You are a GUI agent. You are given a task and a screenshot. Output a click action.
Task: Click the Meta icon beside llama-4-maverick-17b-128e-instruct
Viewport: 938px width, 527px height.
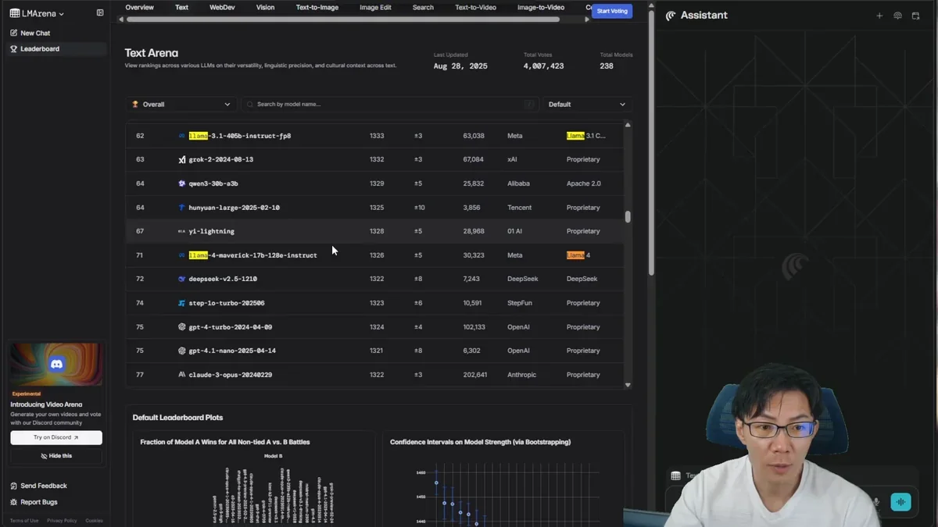[x=181, y=255]
